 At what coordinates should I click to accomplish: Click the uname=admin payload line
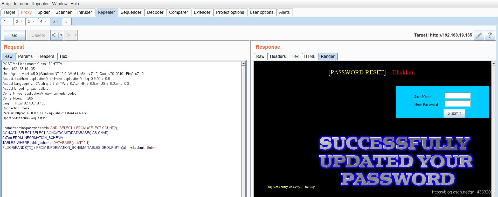(x=60, y=128)
